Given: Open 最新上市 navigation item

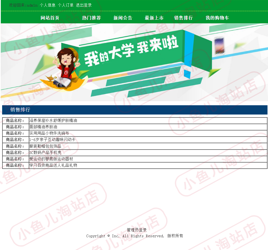Looking at the screenshot, I should [x=154, y=18].
